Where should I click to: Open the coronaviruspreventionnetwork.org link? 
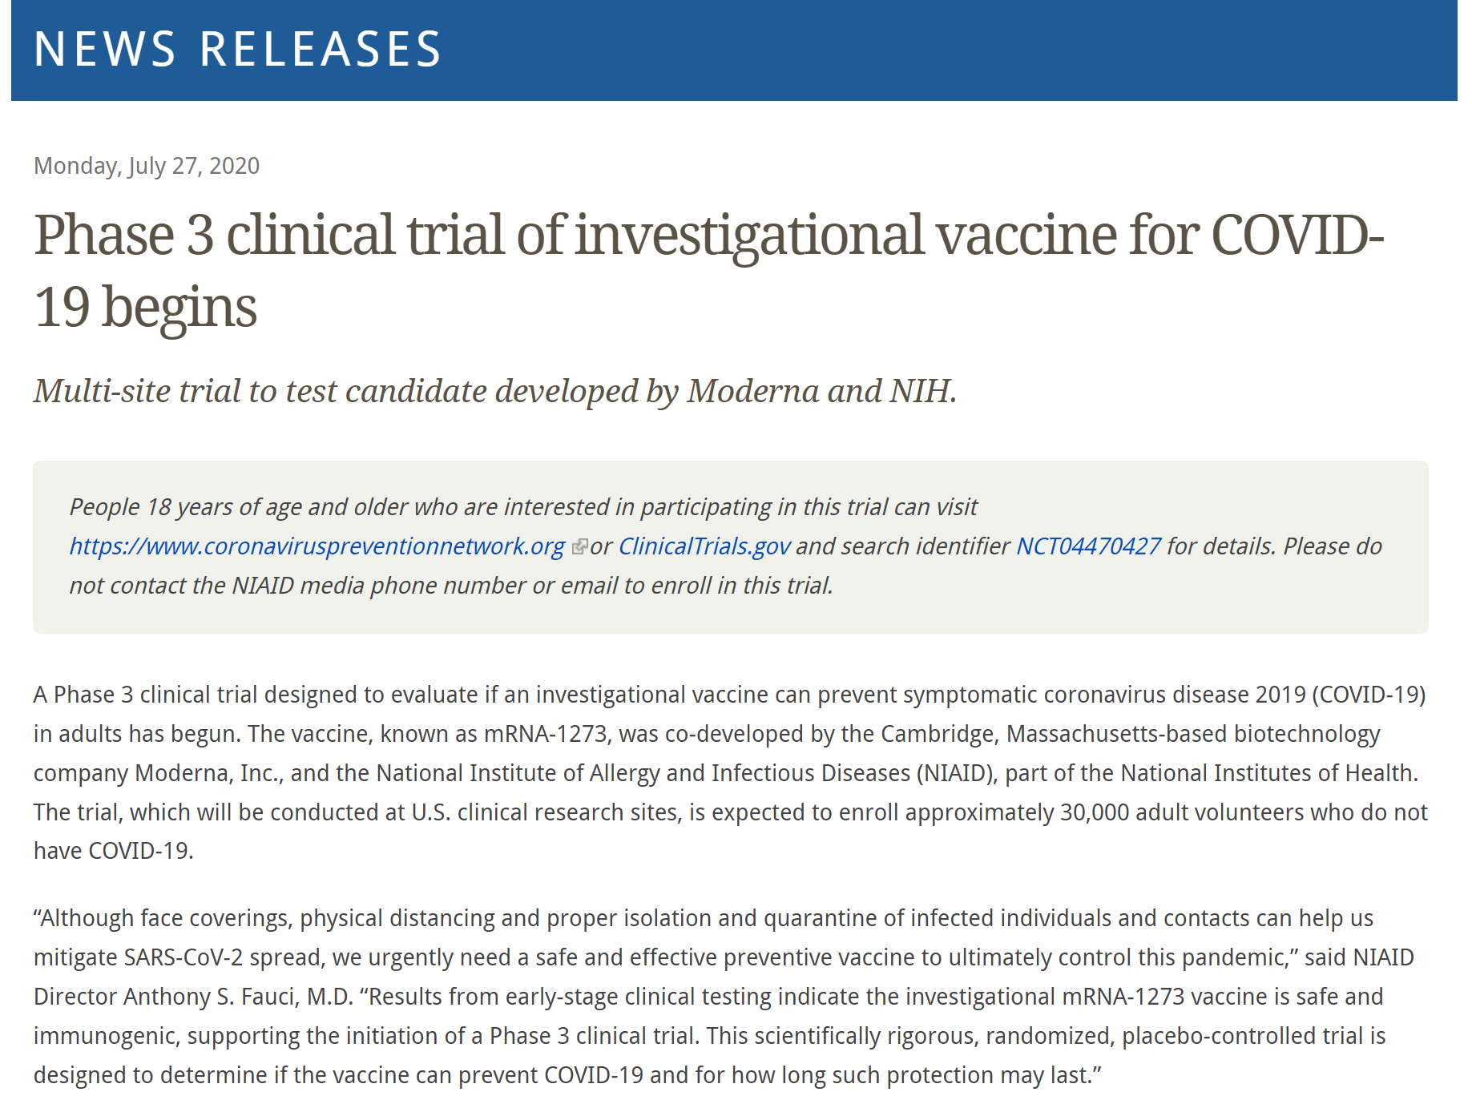(x=317, y=546)
